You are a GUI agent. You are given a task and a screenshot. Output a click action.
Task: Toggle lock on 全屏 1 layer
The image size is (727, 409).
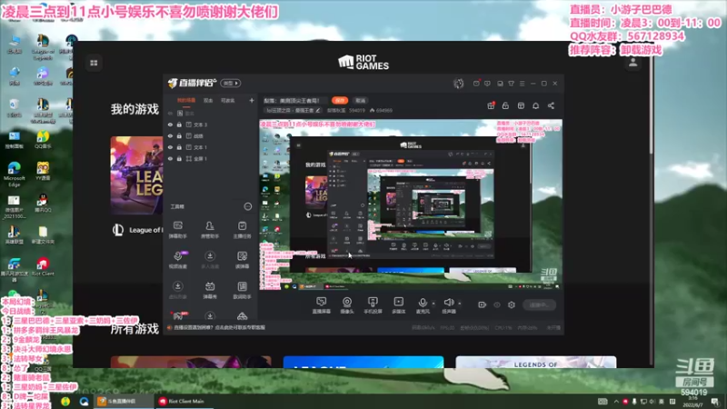[179, 158]
